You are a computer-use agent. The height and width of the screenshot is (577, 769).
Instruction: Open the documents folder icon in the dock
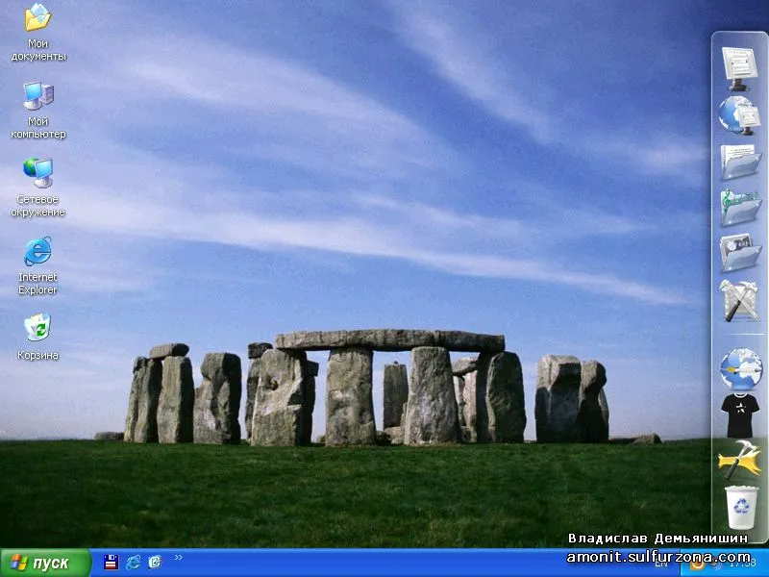(x=740, y=162)
